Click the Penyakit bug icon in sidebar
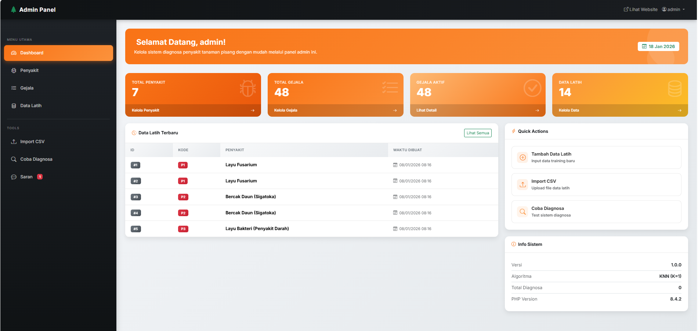Screen dimensions: 698x331 [14, 70]
